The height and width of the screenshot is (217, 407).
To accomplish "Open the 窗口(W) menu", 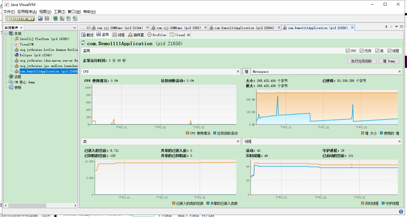I will [x=74, y=12].
